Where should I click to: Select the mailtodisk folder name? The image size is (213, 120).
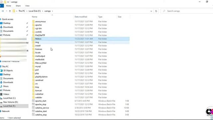tap(40, 59)
